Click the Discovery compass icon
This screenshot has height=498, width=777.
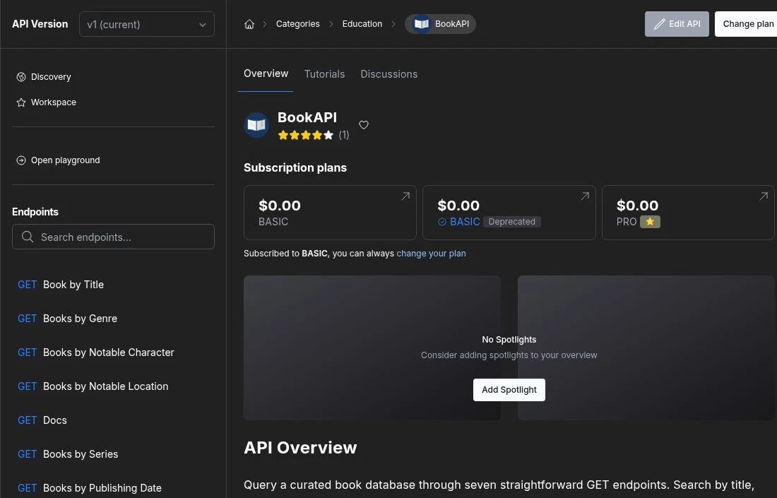click(20, 77)
